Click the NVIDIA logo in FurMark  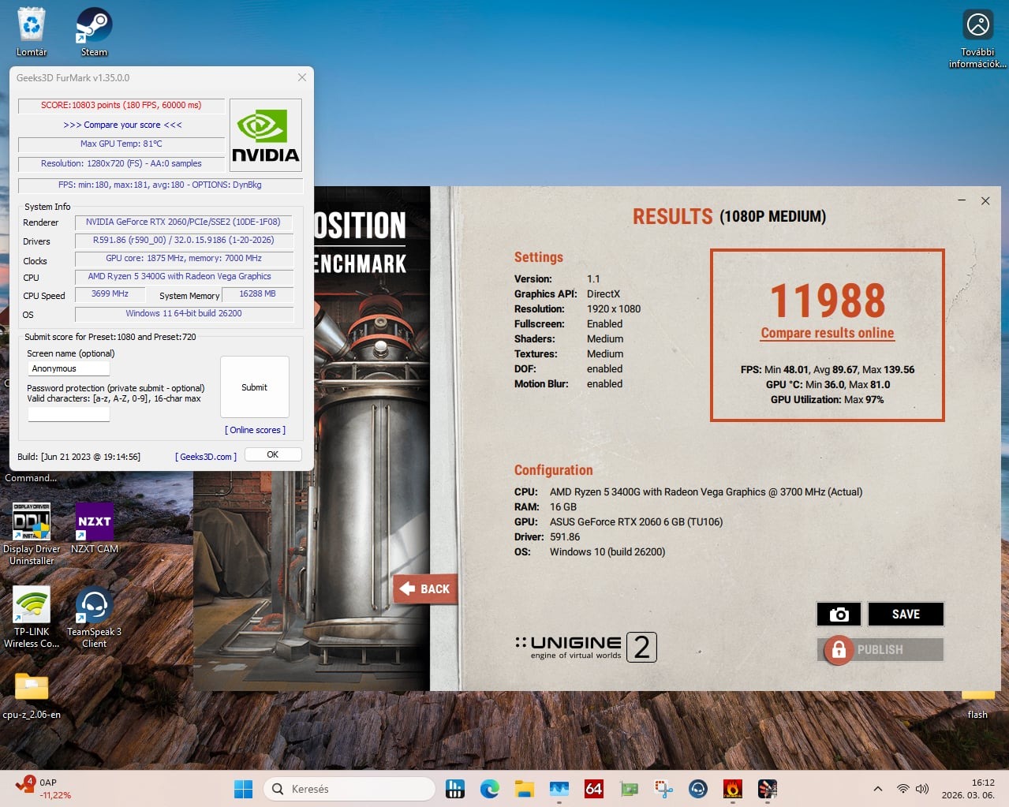click(x=266, y=135)
